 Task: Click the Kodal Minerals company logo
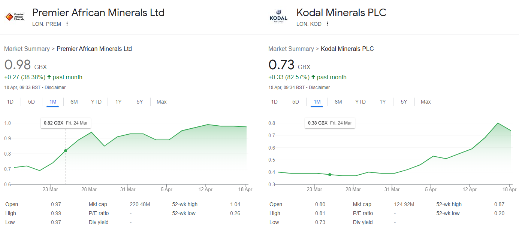point(278,17)
